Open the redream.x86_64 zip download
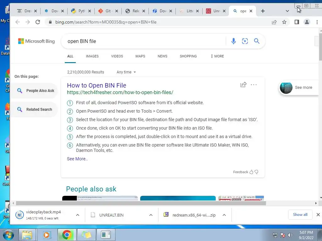 coord(194,215)
